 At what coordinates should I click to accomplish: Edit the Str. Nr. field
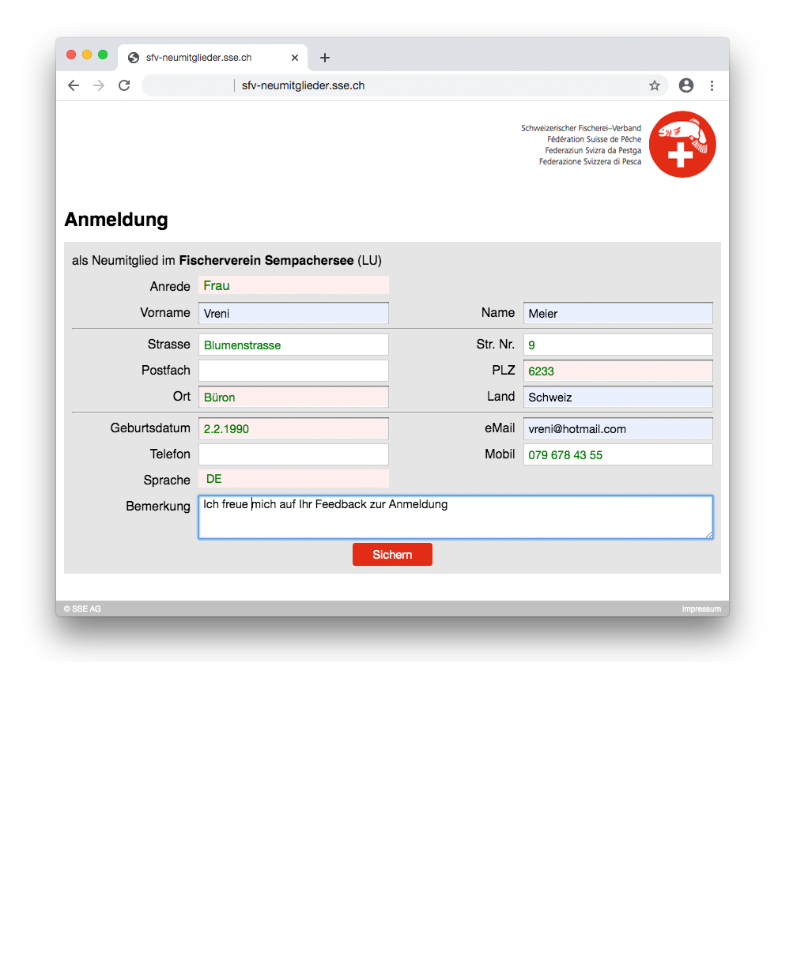(x=617, y=345)
